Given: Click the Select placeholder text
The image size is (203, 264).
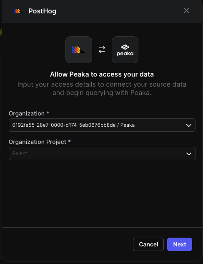Looking at the screenshot, I should click(20, 154).
